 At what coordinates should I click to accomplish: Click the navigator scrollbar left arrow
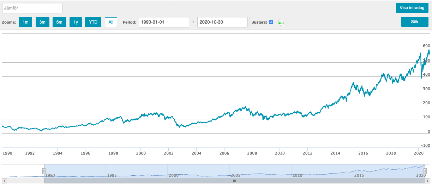click(x=4, y=181)
